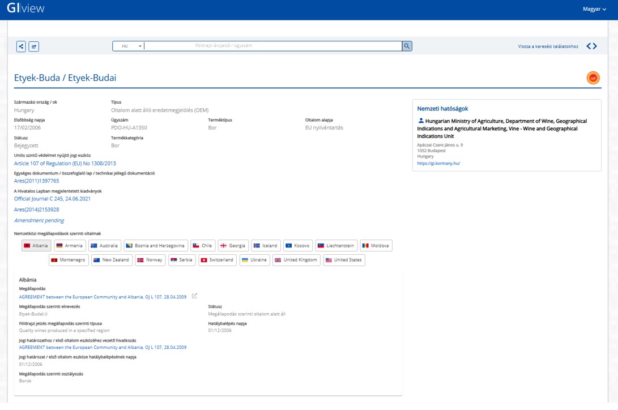Image resolution: width=618 pixels, height=410 pixels.
Task: Switch to the Switzerland country tab
Action: pyautogui.click(x=217, y=260)
